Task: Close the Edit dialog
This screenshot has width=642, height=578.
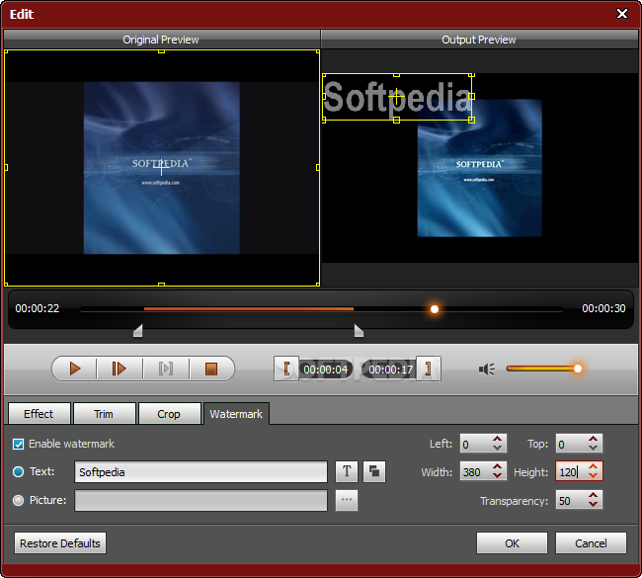Action: tap(622, 14)
